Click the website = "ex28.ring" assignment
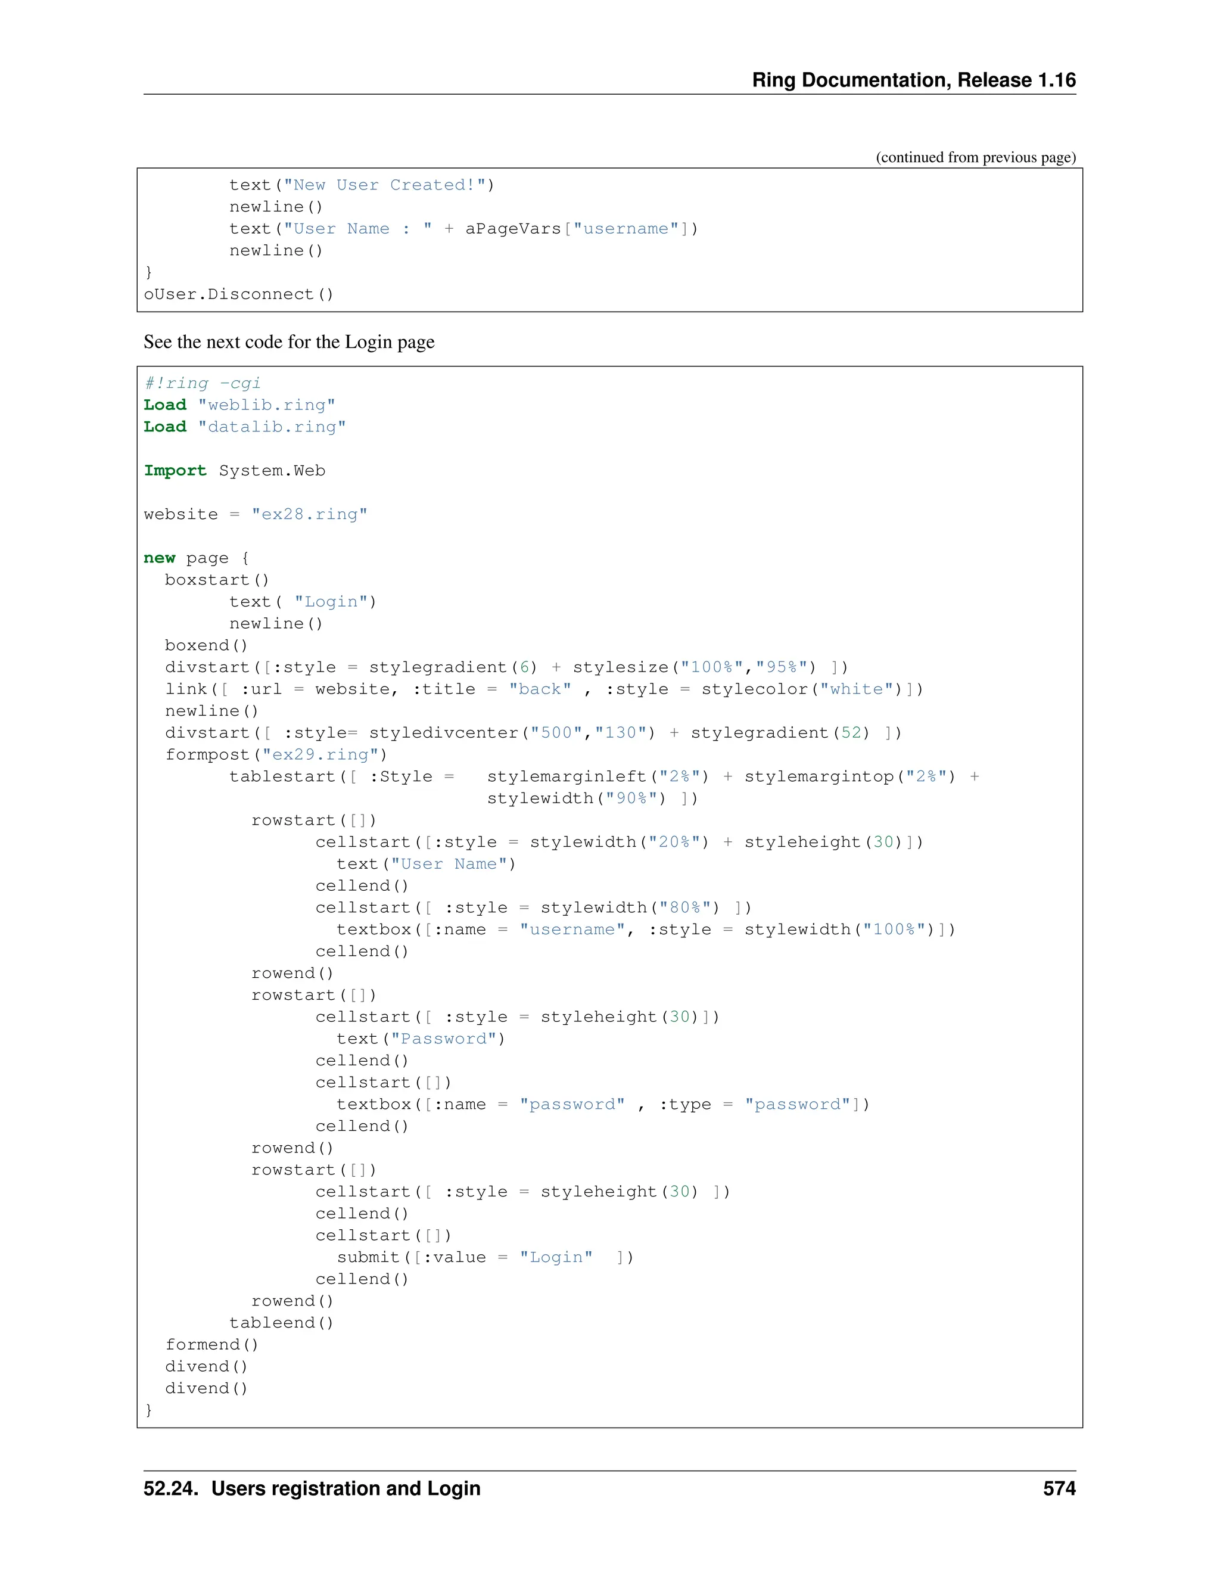This screenshot has width=1220, height=1579. pyautogui.click(x=255, y=514)
